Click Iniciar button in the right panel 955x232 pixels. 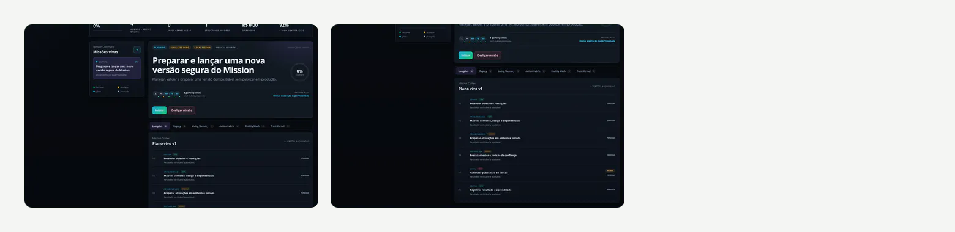click(x=465, y=56)
